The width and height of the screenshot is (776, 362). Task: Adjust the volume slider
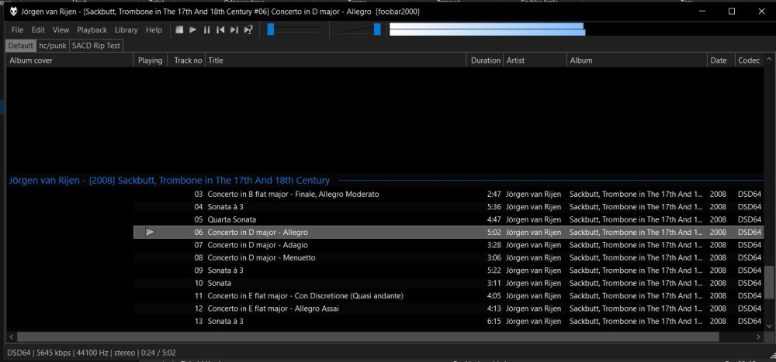(x=376, y=29)
